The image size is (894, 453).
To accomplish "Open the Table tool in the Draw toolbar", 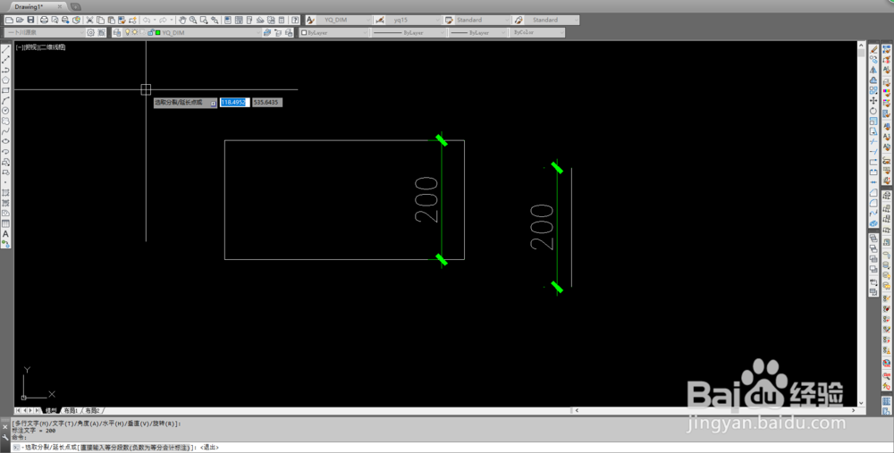I will tap(5, 223).
